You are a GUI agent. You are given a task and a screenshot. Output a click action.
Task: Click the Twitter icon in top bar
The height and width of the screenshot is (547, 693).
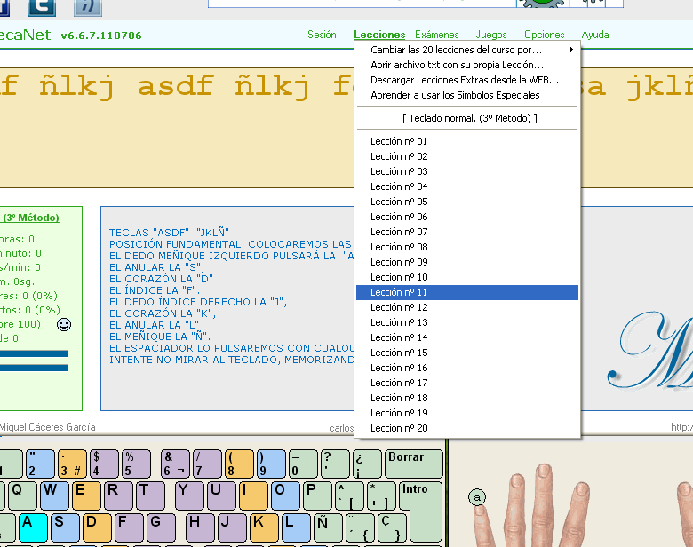[40, 7]
